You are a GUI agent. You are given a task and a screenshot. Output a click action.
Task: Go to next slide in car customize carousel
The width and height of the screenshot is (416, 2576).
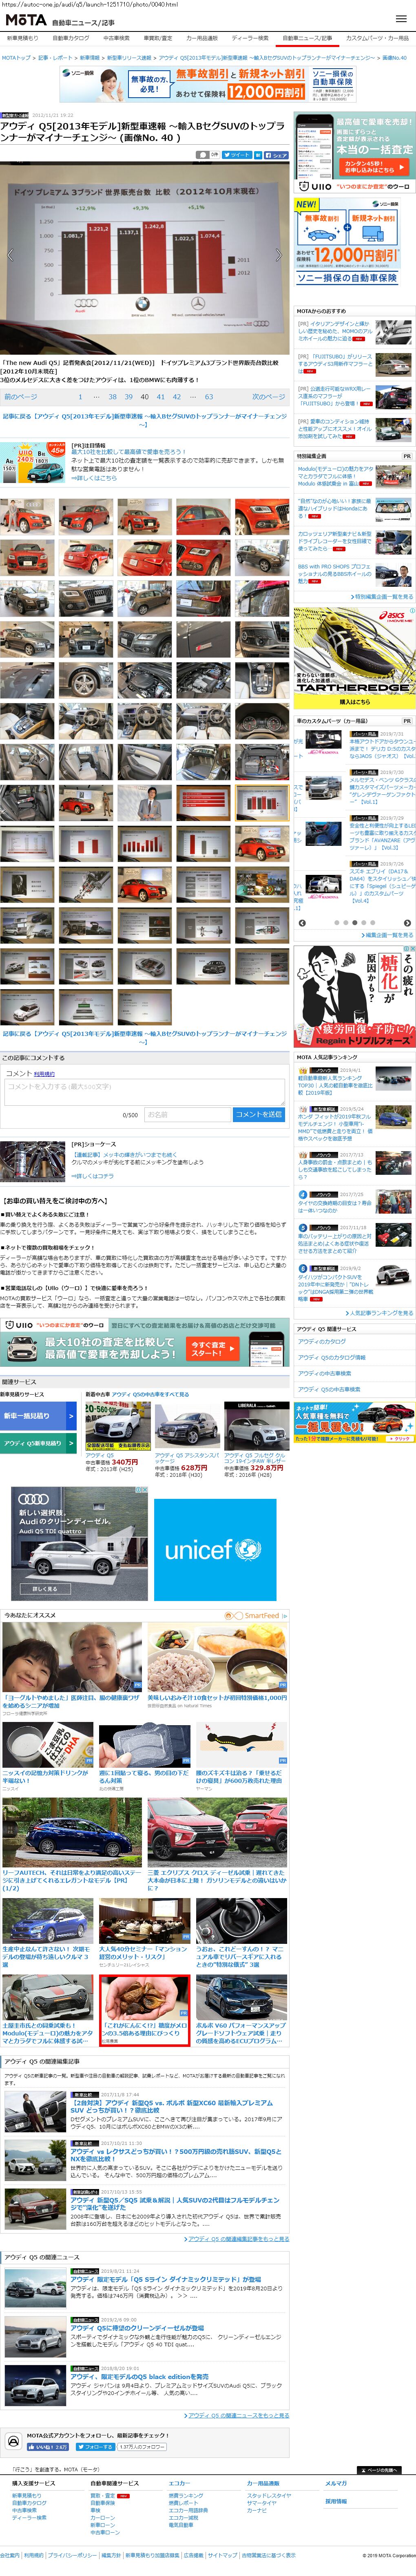[406, 923]
